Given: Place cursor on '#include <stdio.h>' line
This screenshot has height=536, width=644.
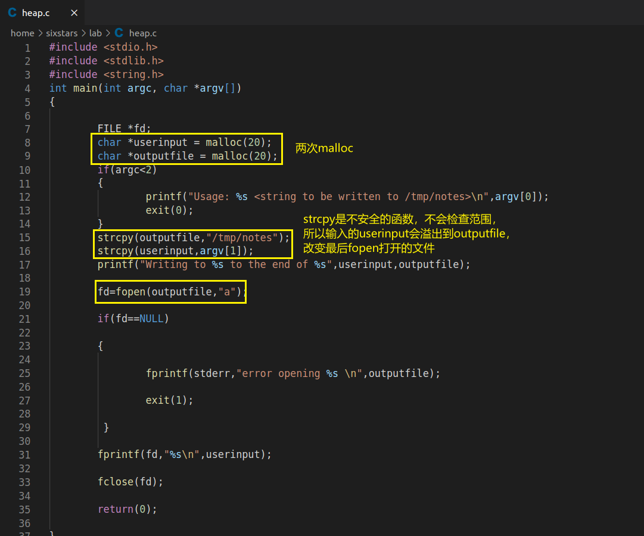Looking at the screenshot, I should click(x=104, y=47).
